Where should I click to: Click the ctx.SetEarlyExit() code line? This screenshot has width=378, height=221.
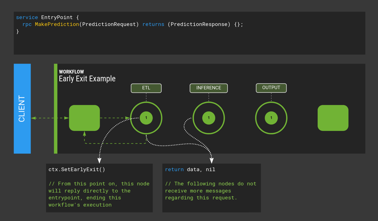tap(77, 170)
